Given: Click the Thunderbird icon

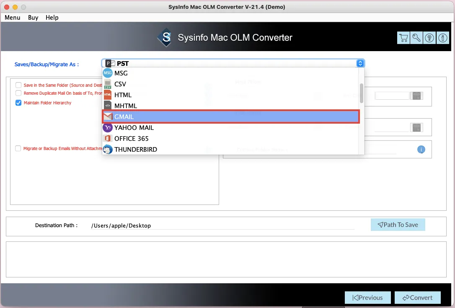Looking at the screenshot, I should point(108,149).
